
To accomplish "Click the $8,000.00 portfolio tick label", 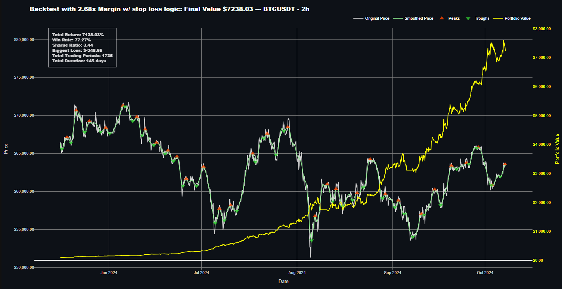I will click(541, 29).
